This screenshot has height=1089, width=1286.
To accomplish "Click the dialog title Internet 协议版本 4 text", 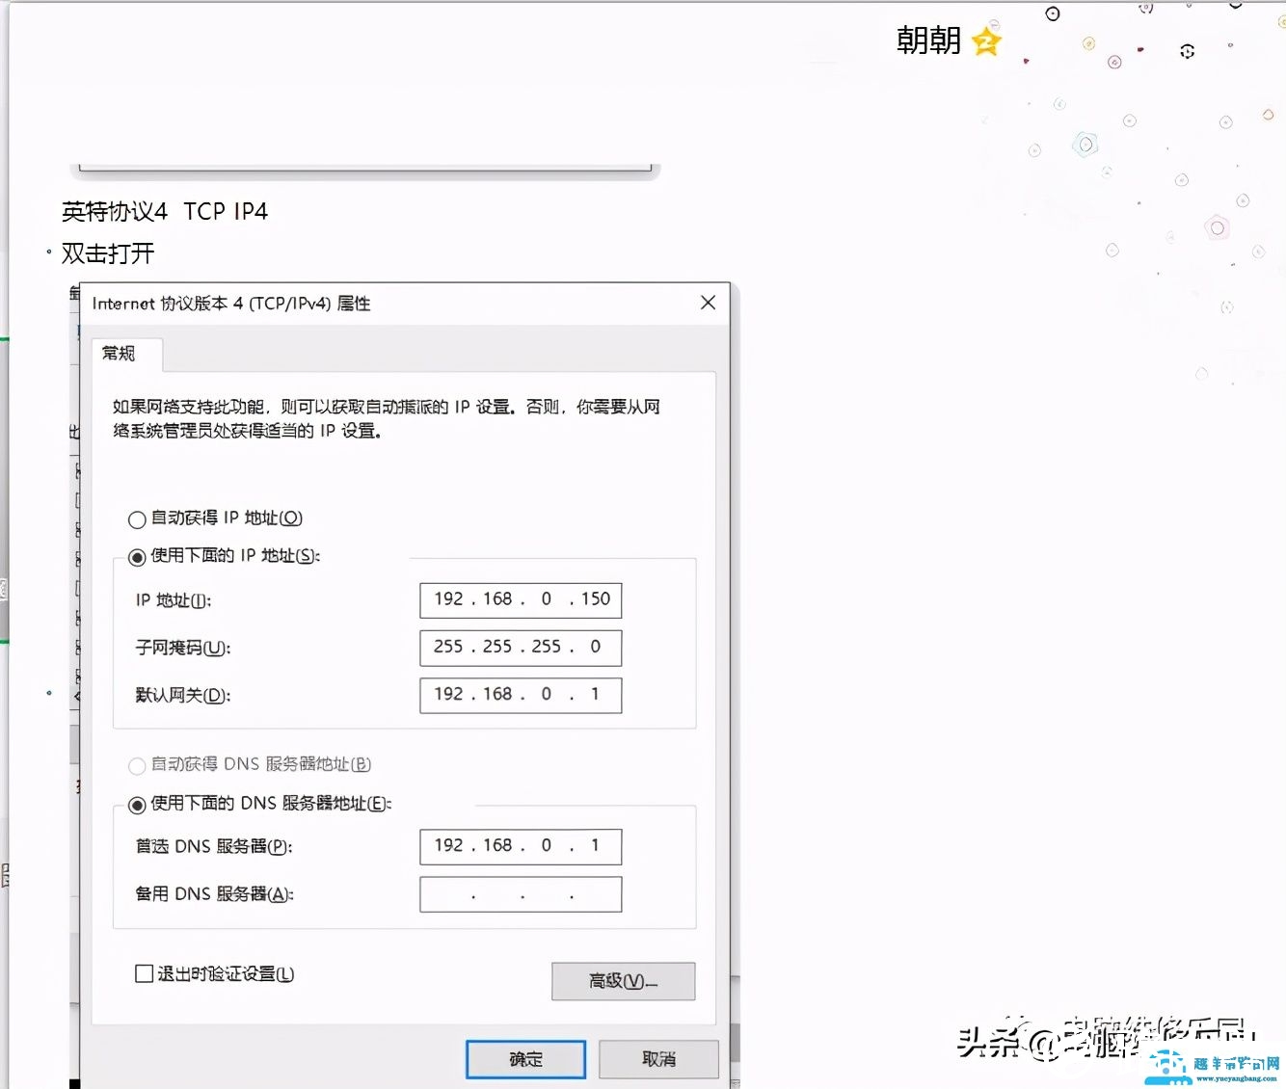I will (x=231, y=304).
